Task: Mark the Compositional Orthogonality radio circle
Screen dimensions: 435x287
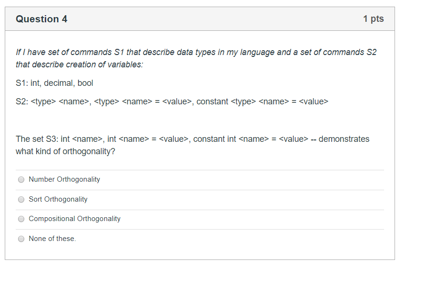Action: (x=21, y=219)
